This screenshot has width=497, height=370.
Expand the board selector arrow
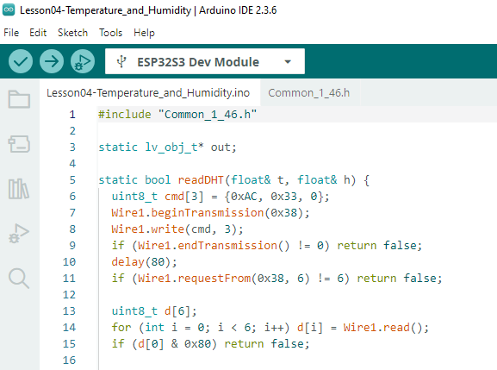click(288, 62)
